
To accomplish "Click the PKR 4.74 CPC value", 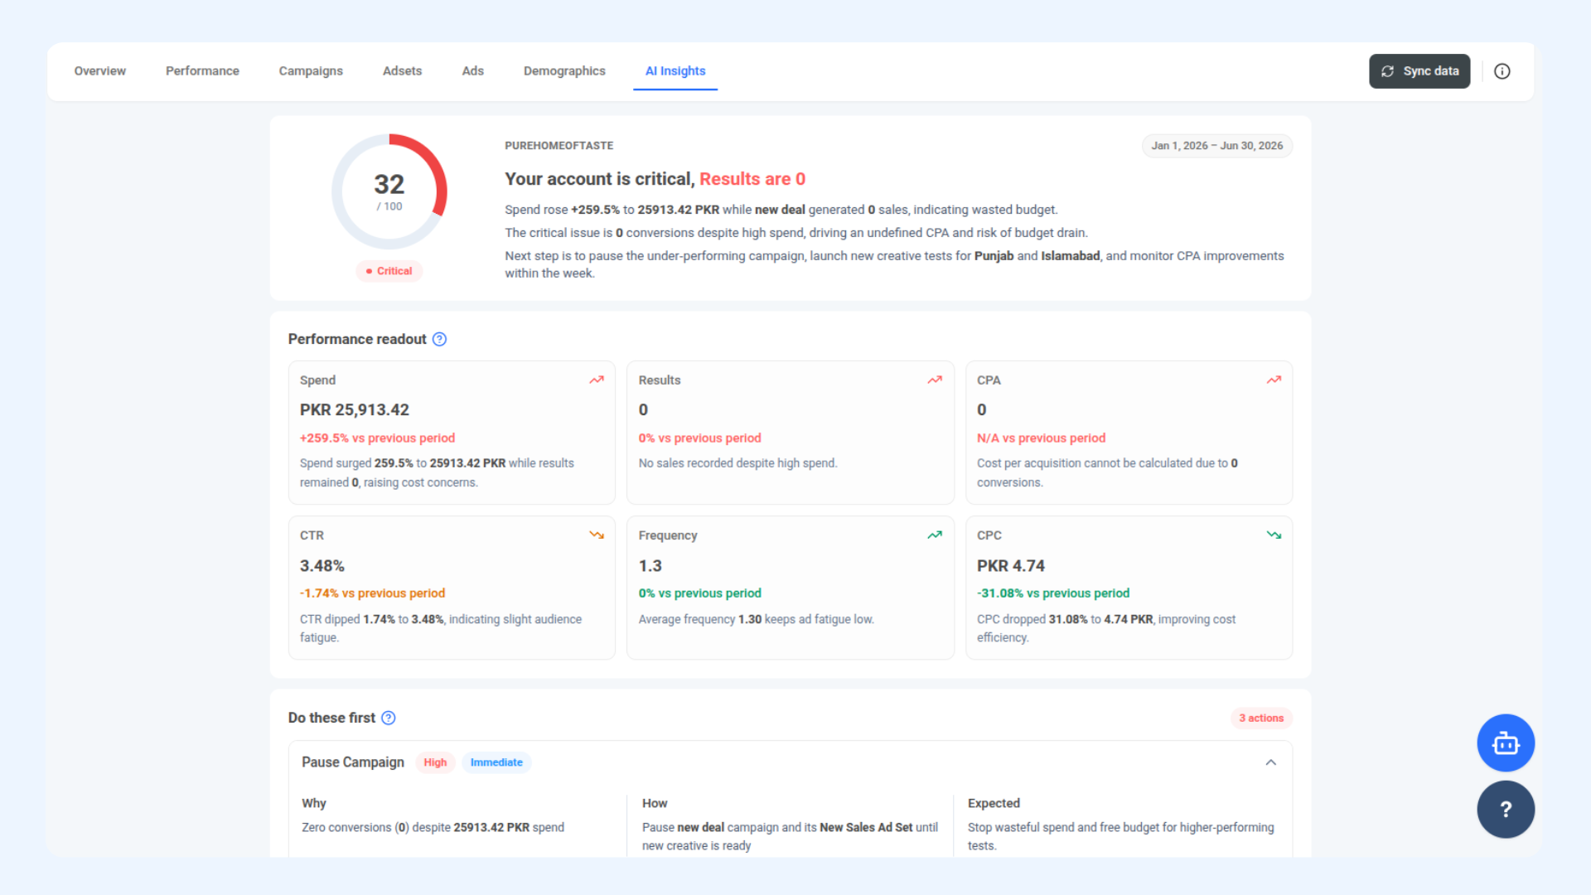I will 1010,566.
